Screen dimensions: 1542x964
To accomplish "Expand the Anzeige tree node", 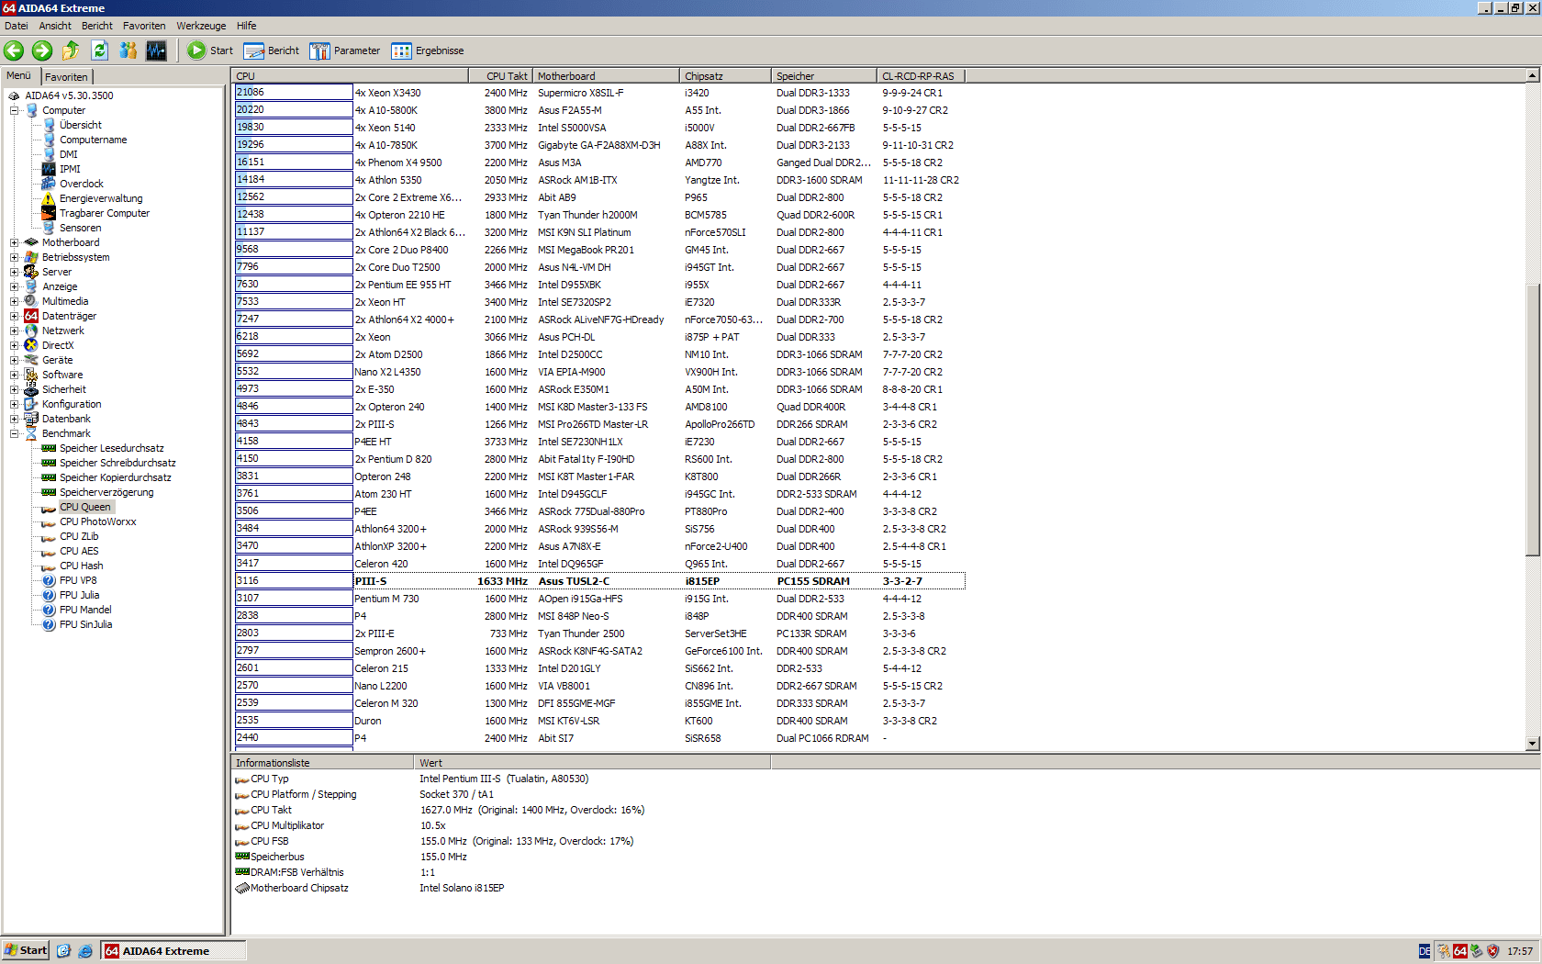I will (15, 286).
